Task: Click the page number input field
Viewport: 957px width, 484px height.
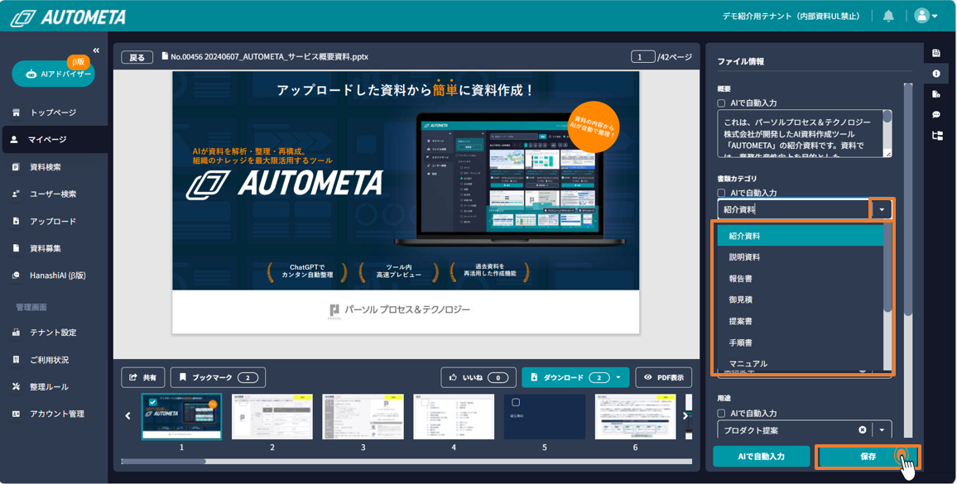Action: click(642, 57)
